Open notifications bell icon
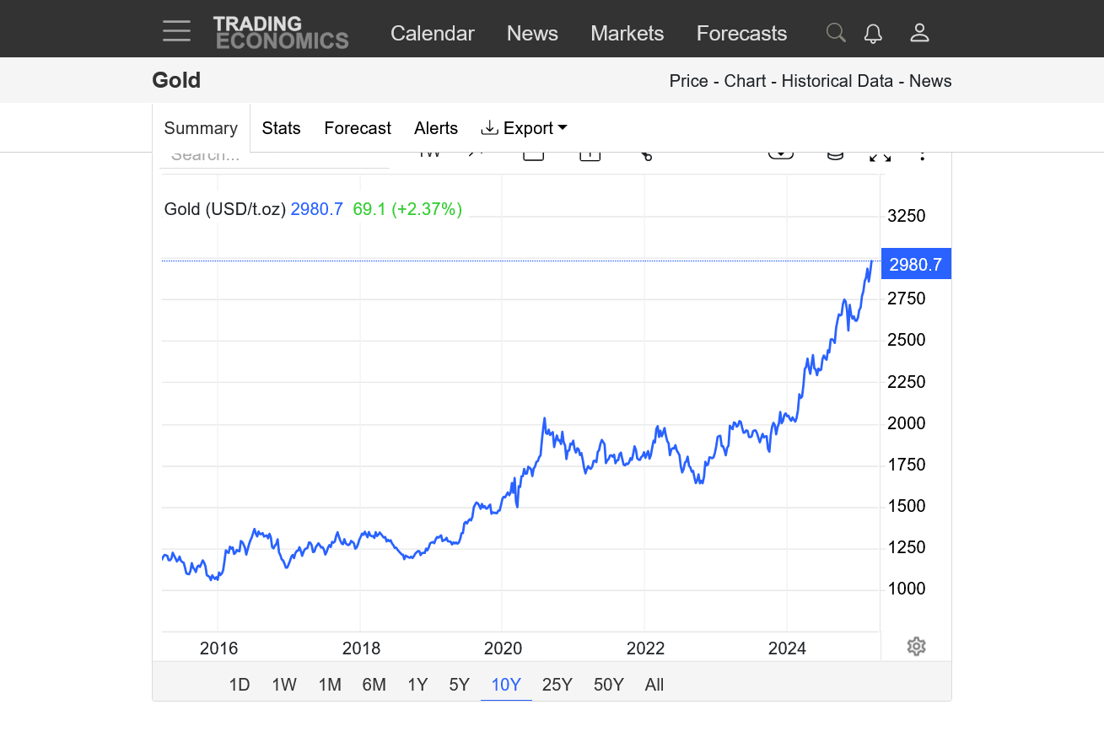Viewport: 1104px width, 737px height. [873, 33]
